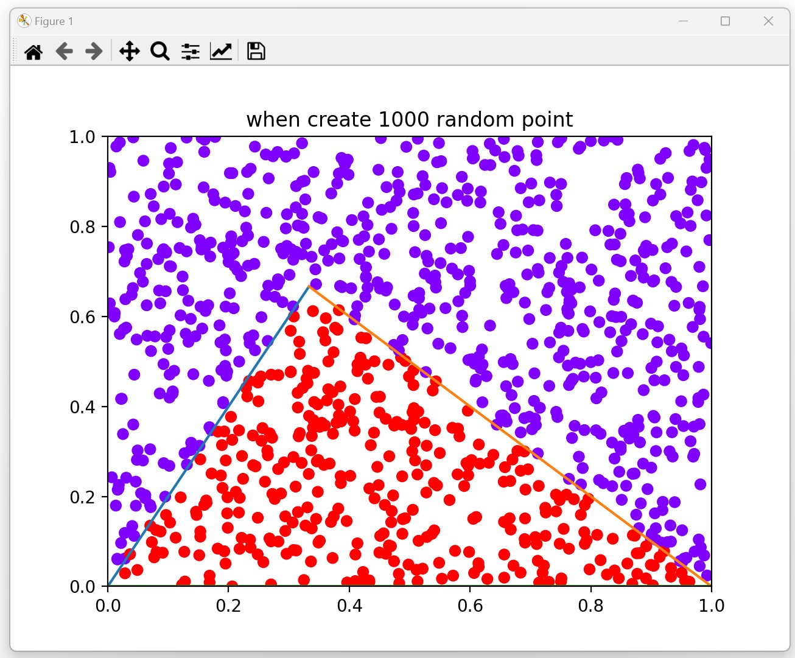Image resolution: width=795 pixels, height=658 pixels.
Task: Activate the Zoom to rectangle tool
Action: [x=160, y=52]
